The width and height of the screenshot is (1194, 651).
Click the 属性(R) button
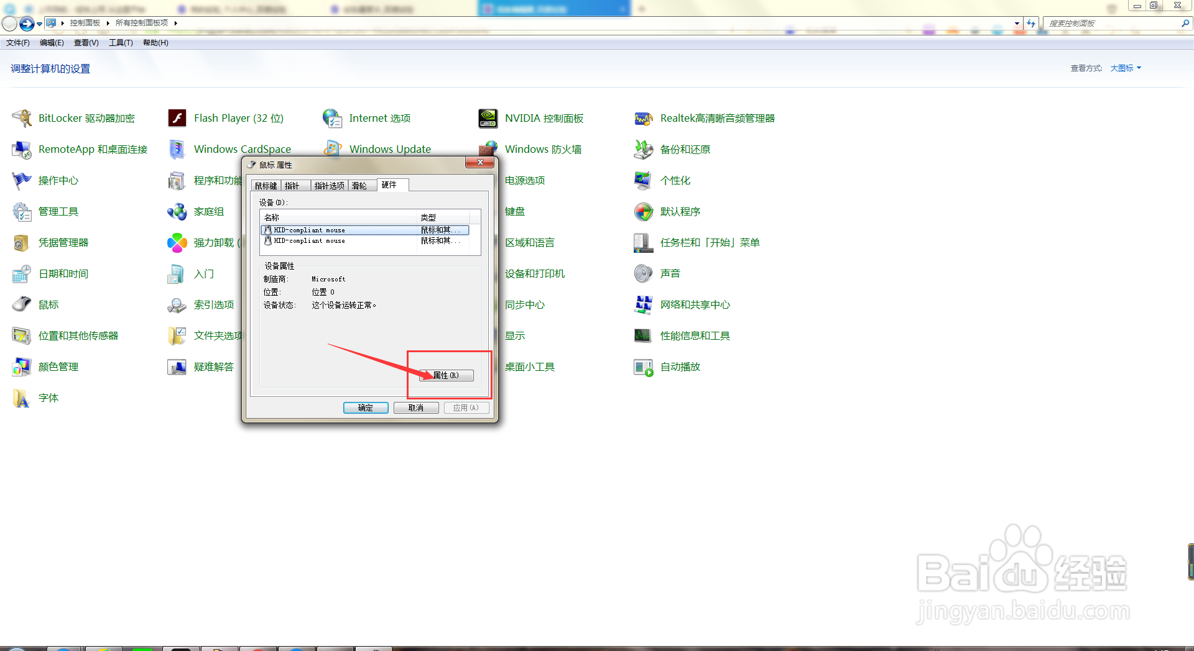pos(446,375)
